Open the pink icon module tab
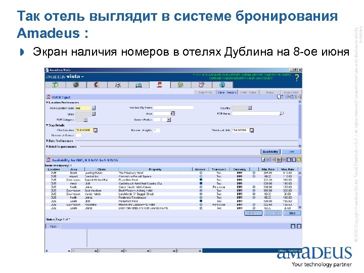 point(202,85)
